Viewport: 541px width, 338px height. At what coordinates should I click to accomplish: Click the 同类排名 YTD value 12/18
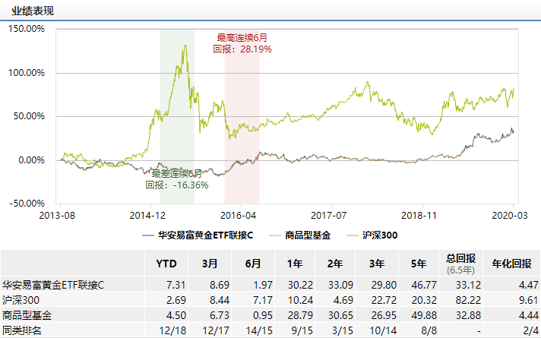click(x=172, y=330)
